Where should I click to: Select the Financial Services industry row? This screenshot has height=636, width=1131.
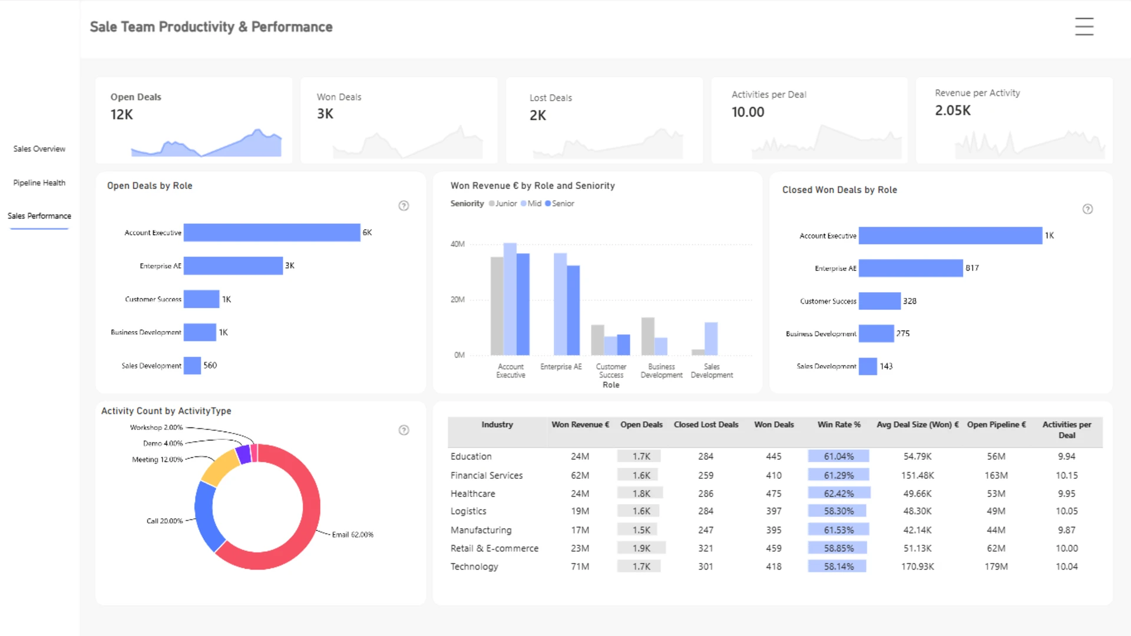775,475
